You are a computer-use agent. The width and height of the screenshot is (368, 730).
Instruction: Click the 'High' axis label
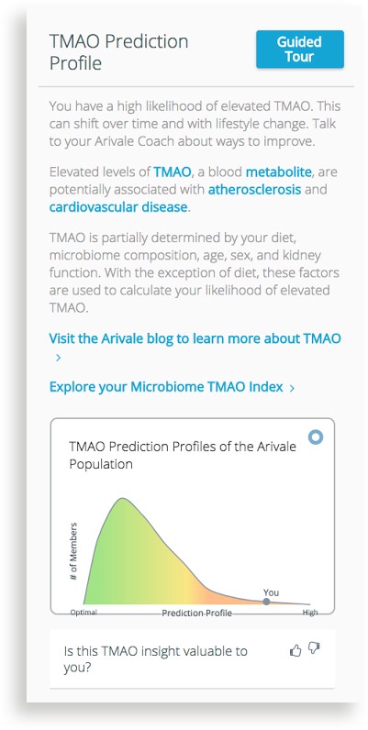[x=310, y=613]
